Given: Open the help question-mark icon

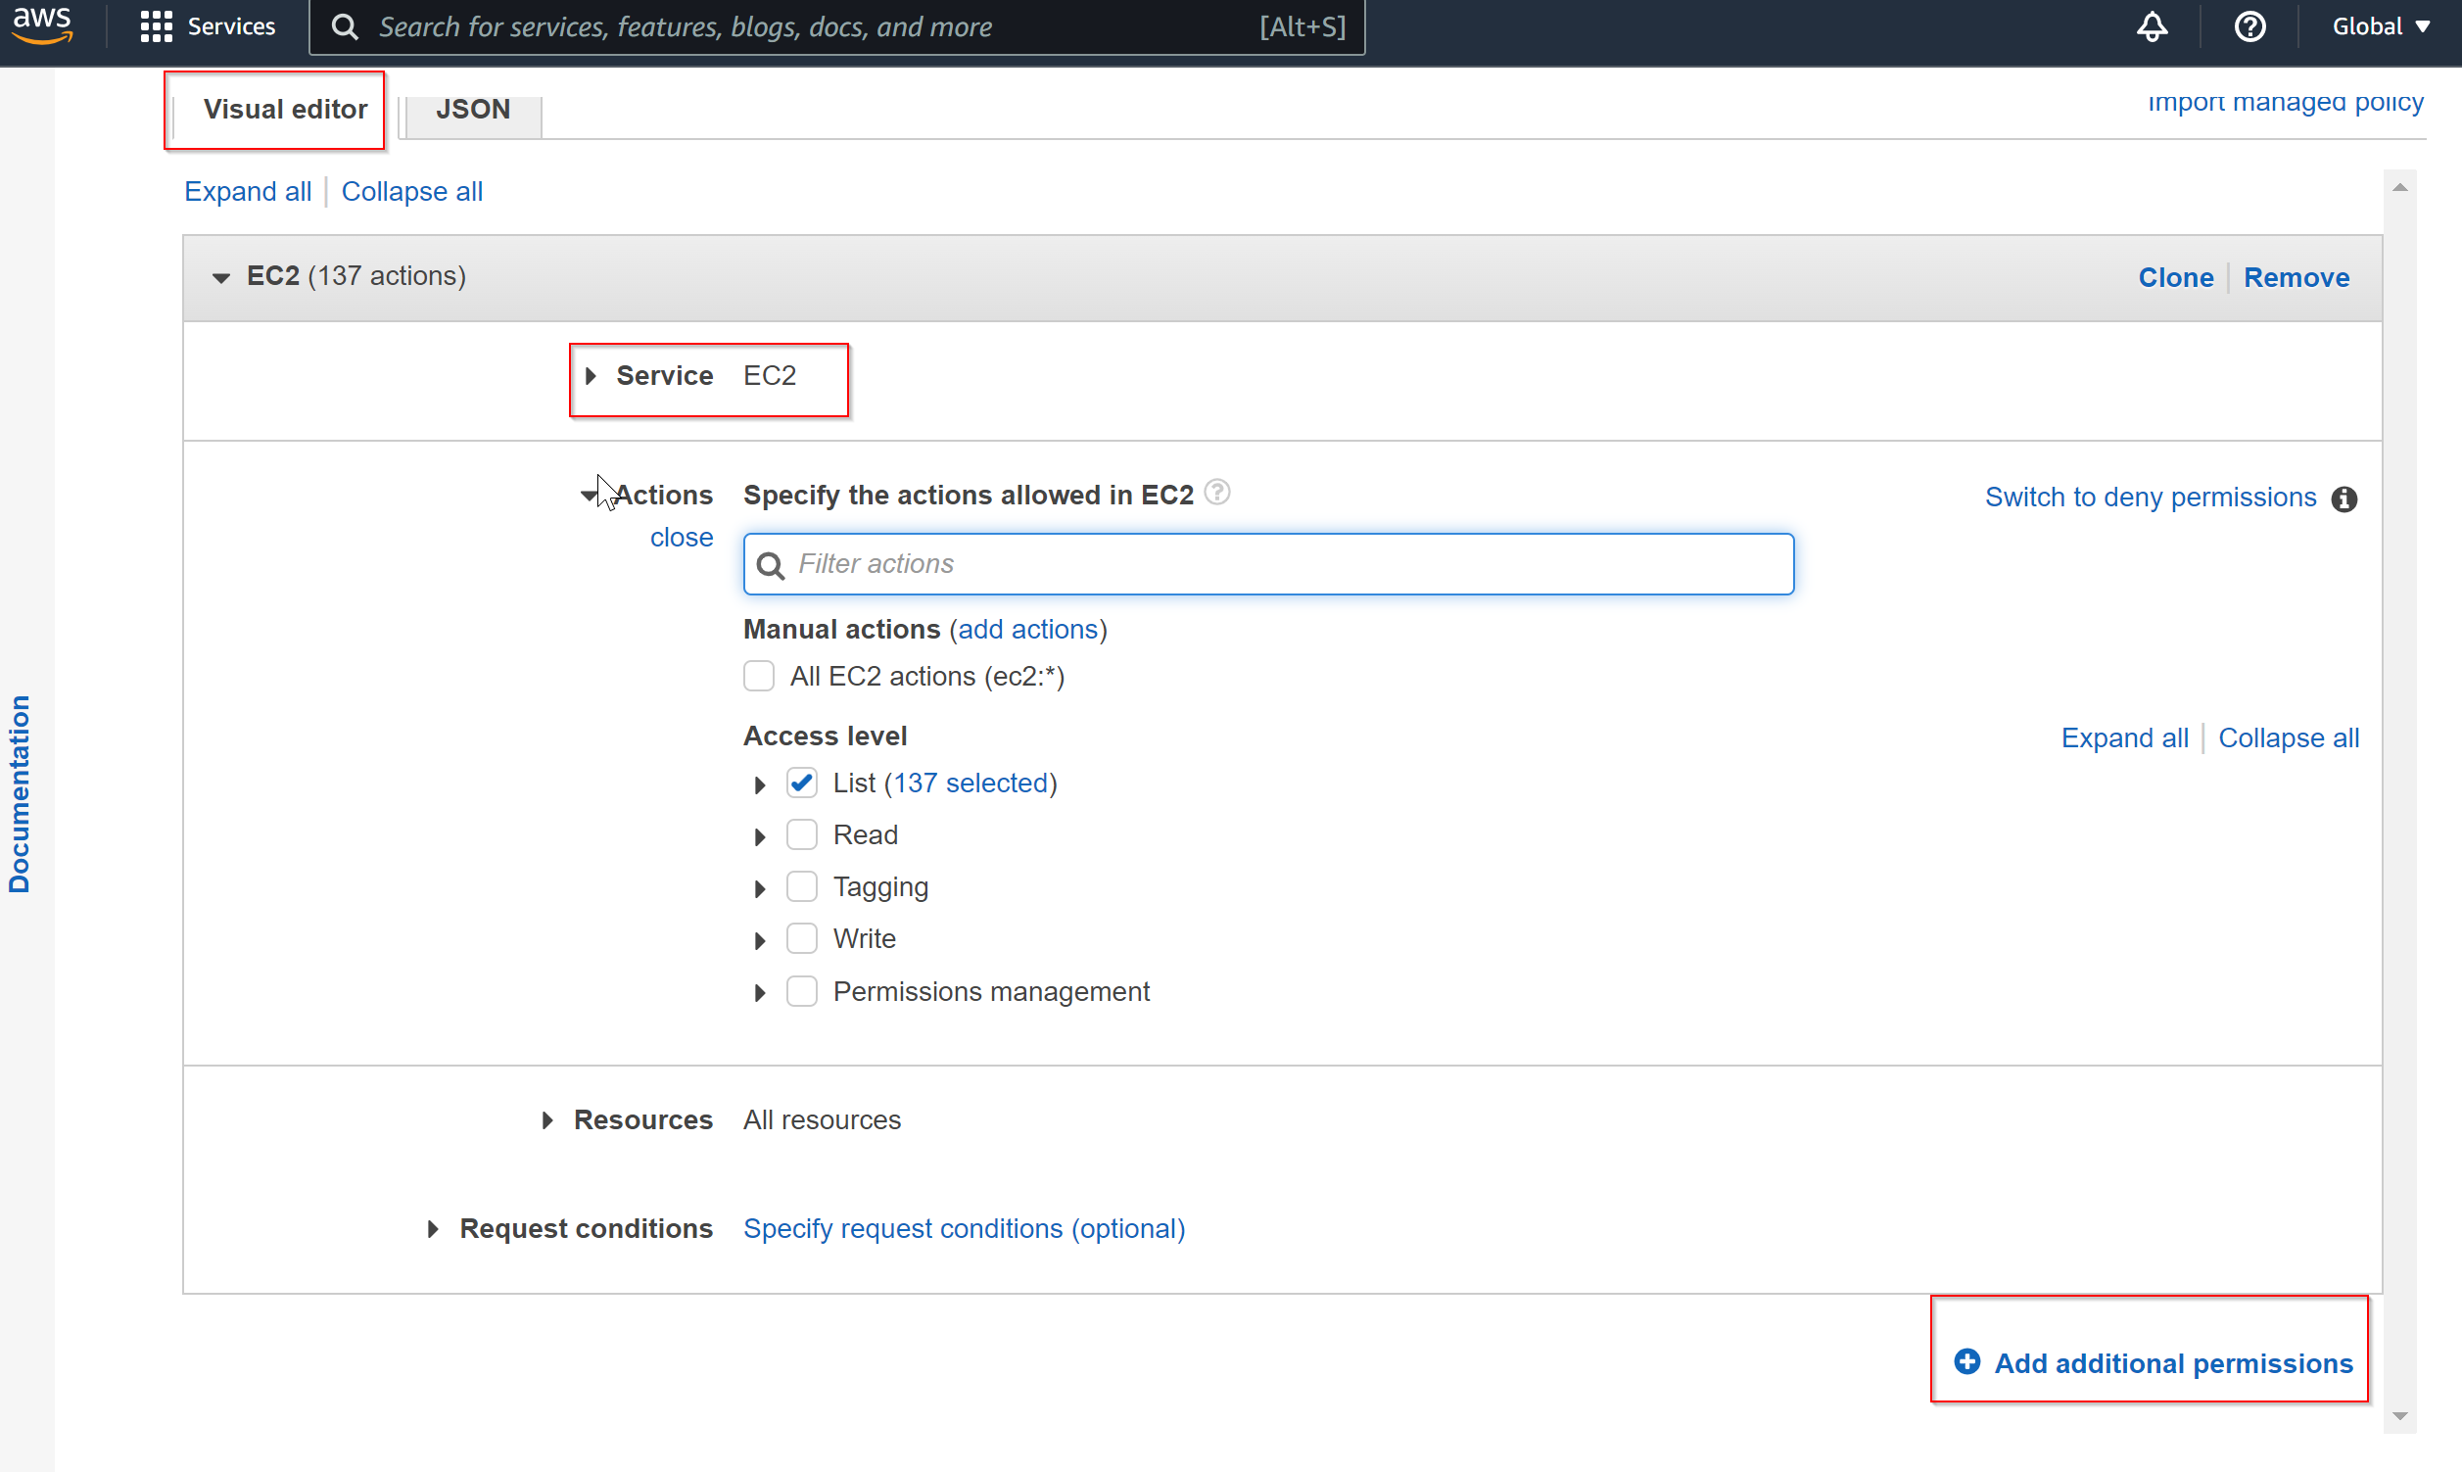Looking at the screenshot, I should (x=2249, y=26).
